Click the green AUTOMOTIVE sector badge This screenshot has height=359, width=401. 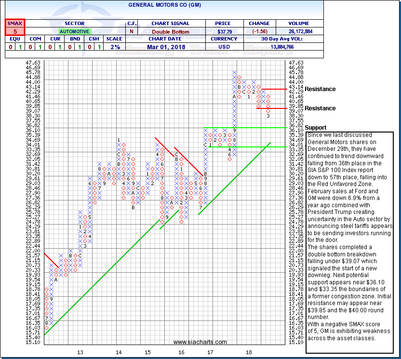(74, 31)
